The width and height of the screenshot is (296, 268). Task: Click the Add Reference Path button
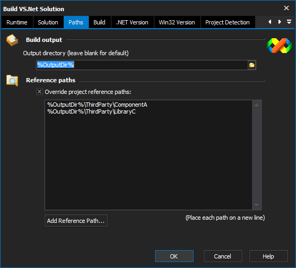[x=76, y=221]
